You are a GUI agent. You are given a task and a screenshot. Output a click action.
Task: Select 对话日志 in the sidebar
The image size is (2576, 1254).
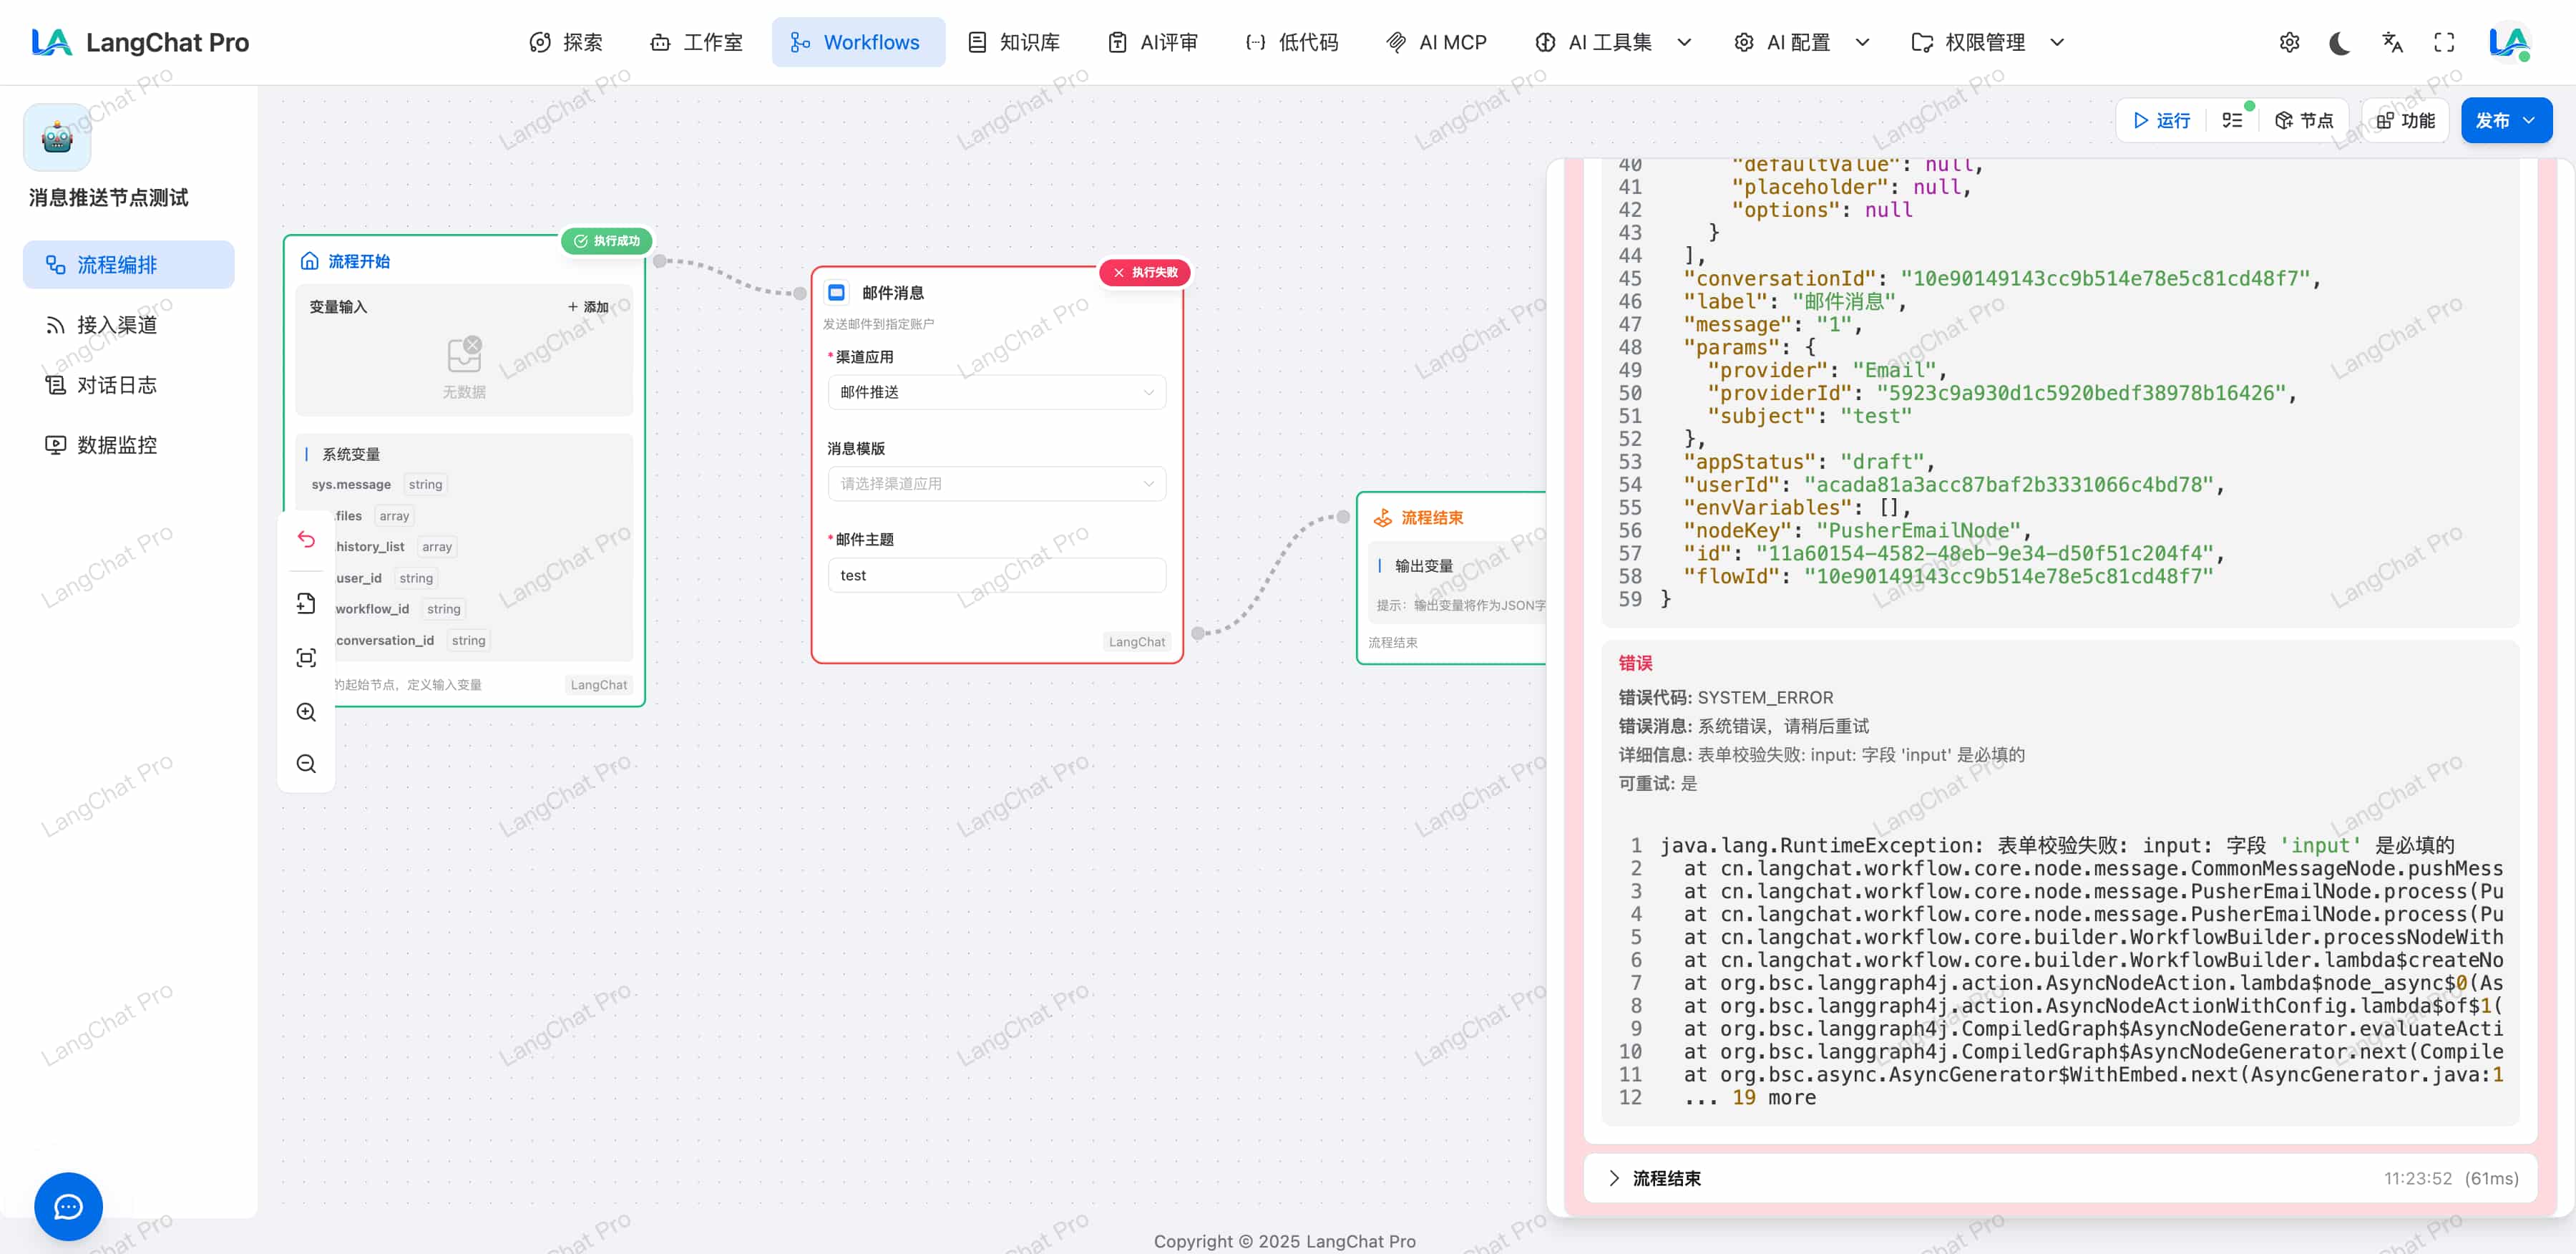coord(116,385)
